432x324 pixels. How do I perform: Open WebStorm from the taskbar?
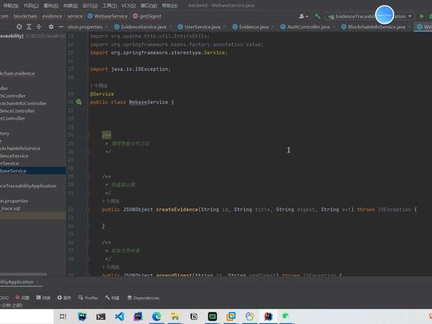[x=82, y=316]
